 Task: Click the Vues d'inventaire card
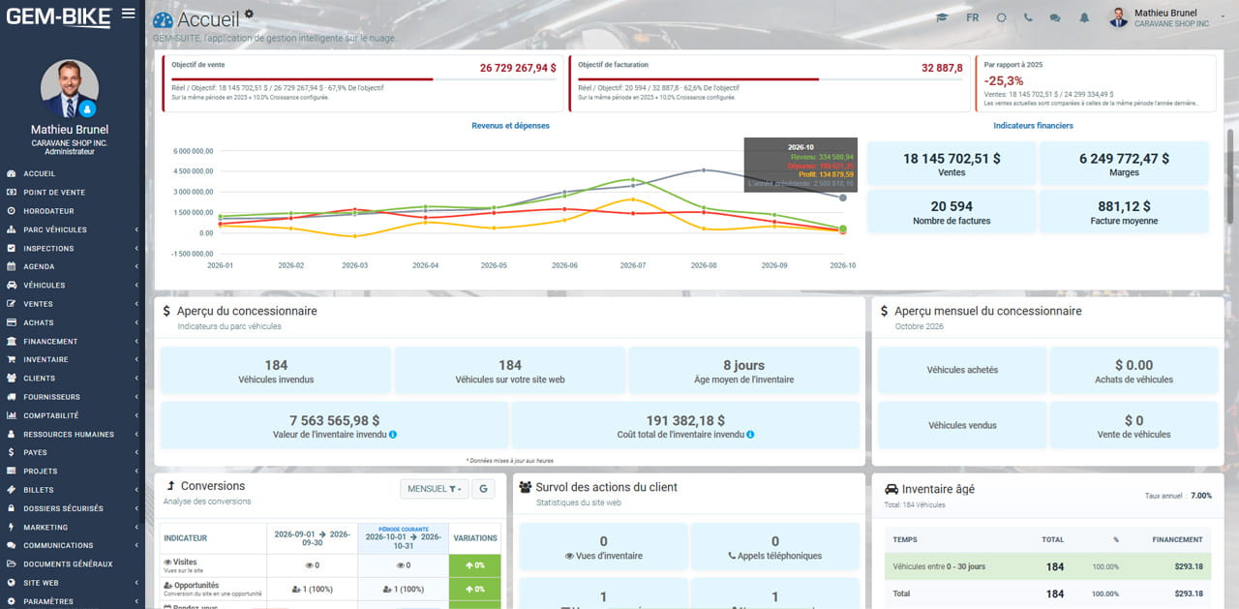604,548
